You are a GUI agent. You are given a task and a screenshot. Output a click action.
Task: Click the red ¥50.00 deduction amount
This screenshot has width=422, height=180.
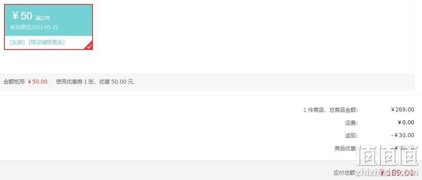(38, 82)
